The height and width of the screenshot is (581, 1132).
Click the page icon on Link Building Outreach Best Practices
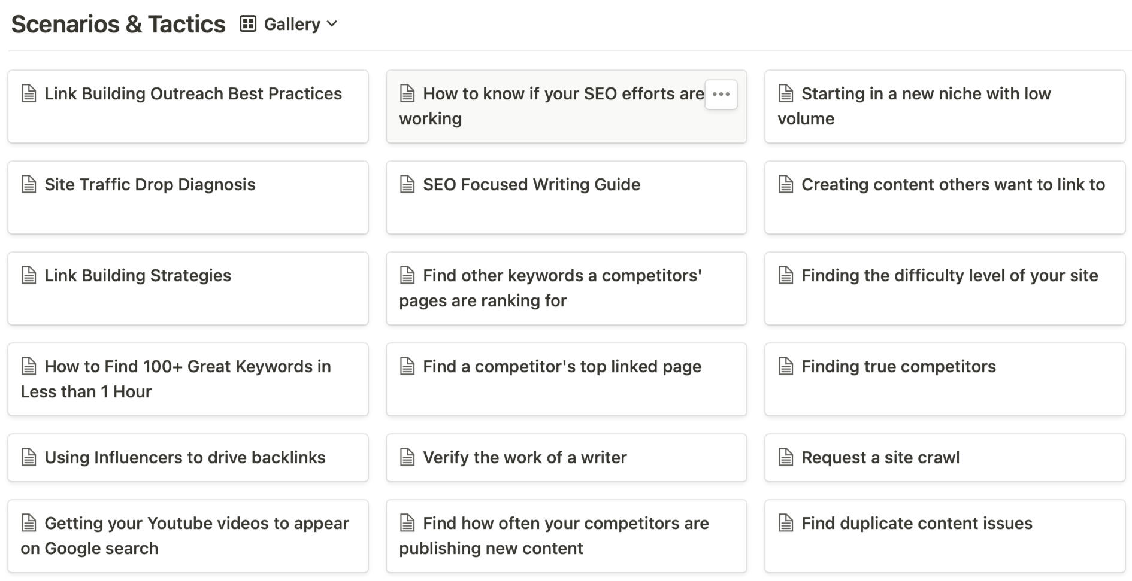point(28,94)
